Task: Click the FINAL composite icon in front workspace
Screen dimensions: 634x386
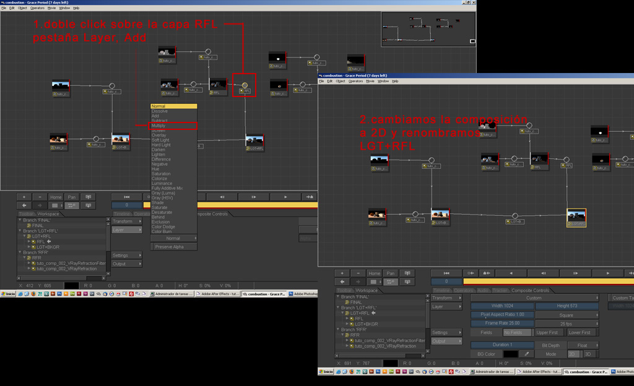Action: (x=347, y=302)
